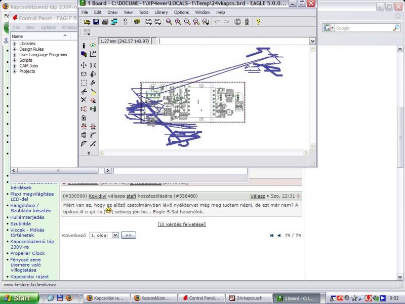The height and width of the screenshot is (304, 405).
Task: Open the File menu in Board window
Action: (x=85, y=12)
